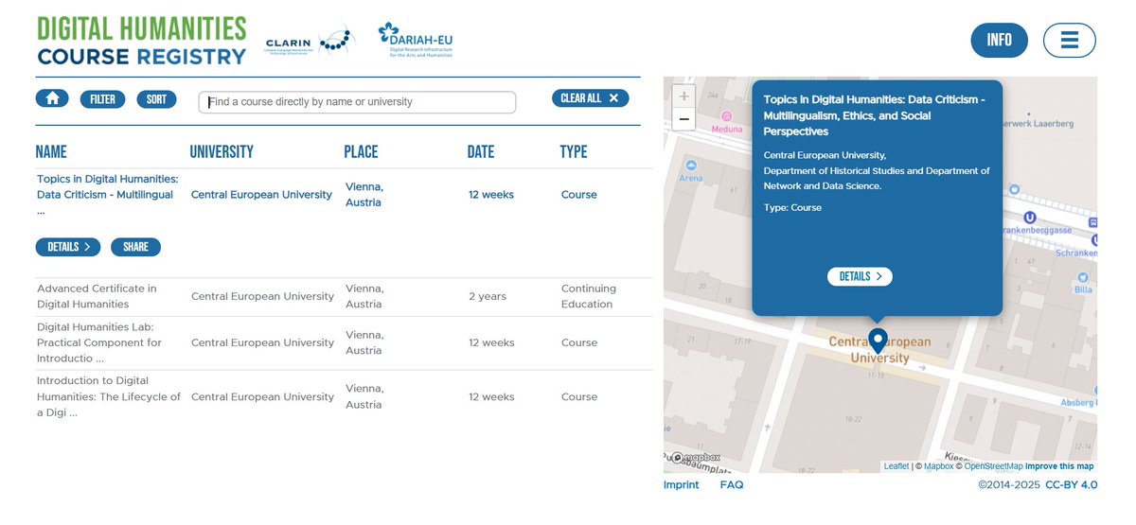Click the Arena marker on the map
The width and height of the screenshot is (1136, 525).
(692, 165)
